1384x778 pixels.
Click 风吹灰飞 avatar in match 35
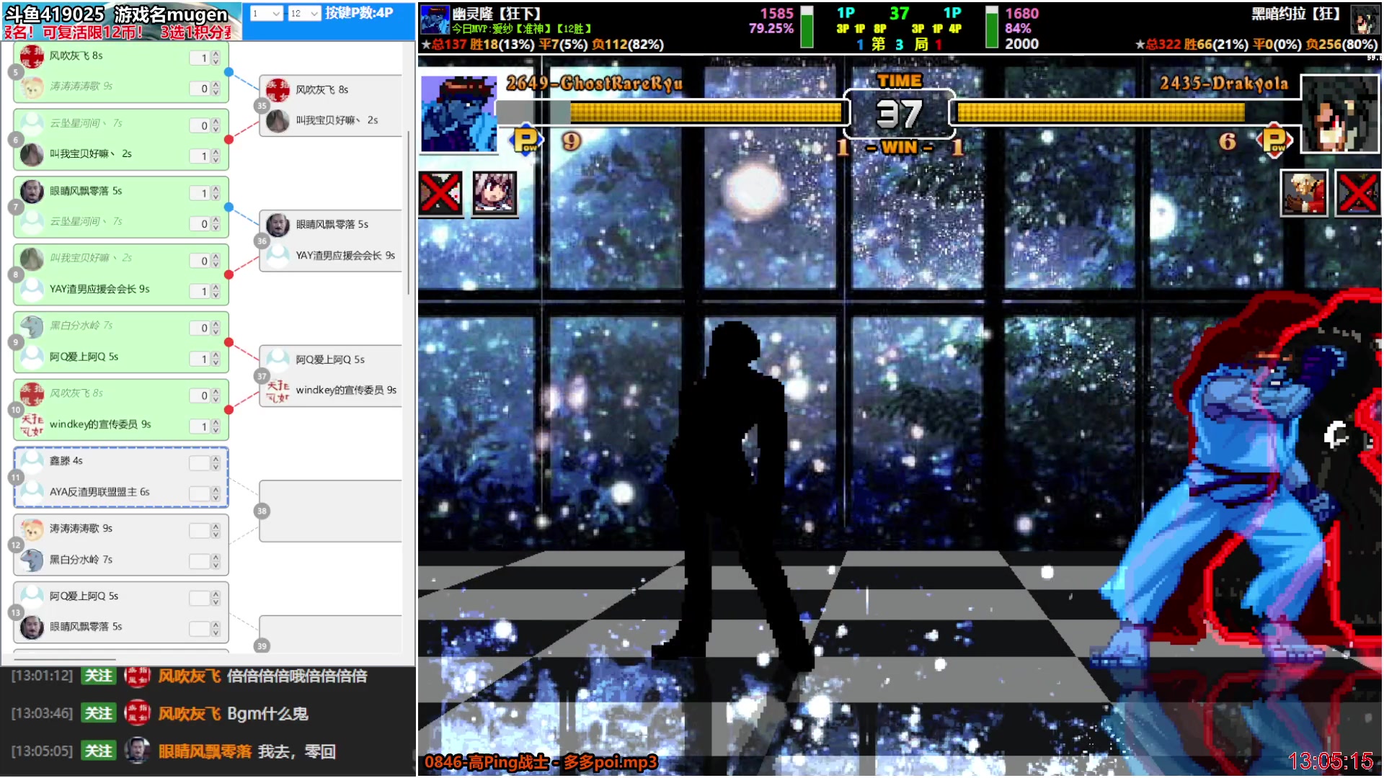coord(278,90)
